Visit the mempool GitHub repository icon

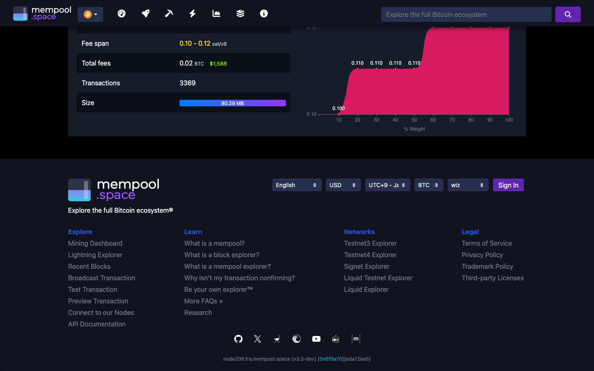(x=238, y=339)
